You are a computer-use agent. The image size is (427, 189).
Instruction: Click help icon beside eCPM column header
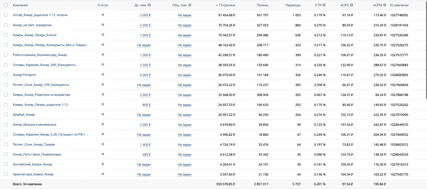385,5
